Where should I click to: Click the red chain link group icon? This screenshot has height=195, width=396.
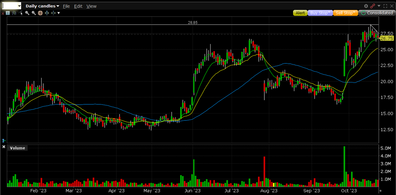(373, 6)
